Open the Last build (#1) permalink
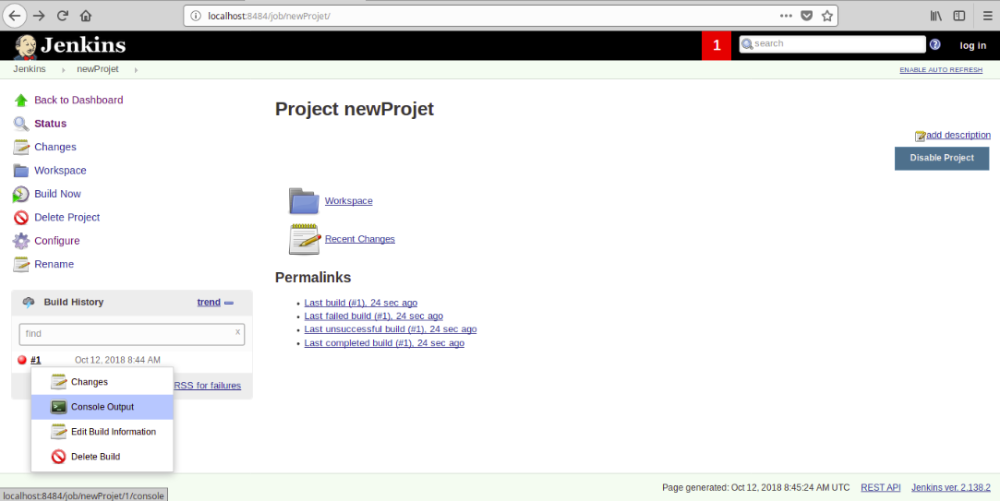 pyautogui.click(x=360, y=303)
